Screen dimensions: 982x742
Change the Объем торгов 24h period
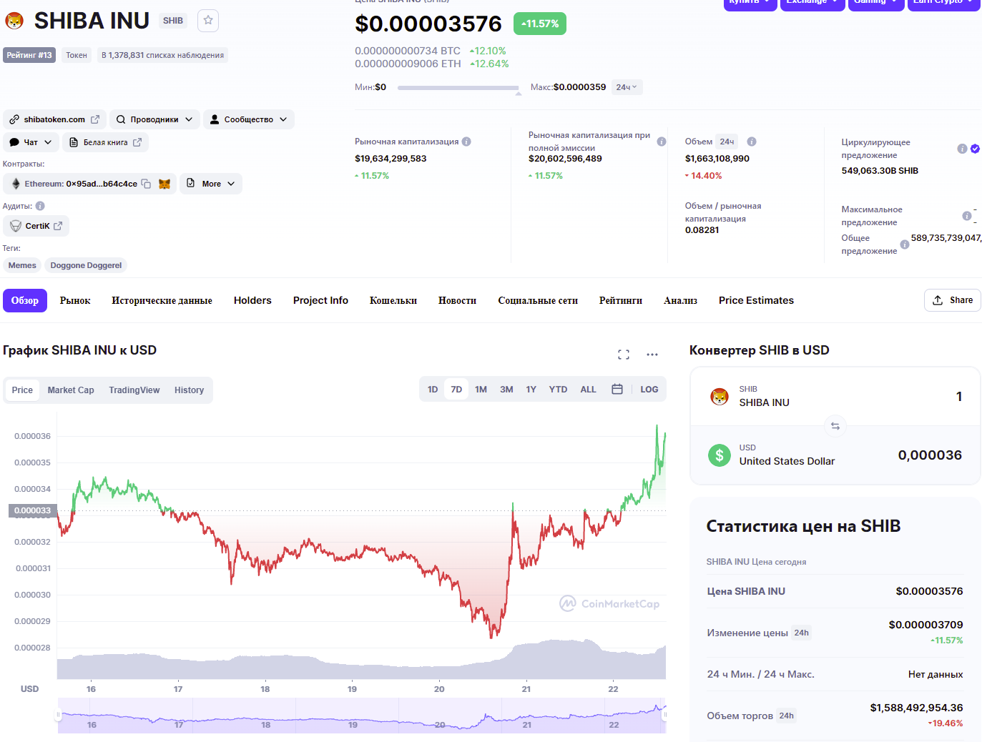(787, 716)
